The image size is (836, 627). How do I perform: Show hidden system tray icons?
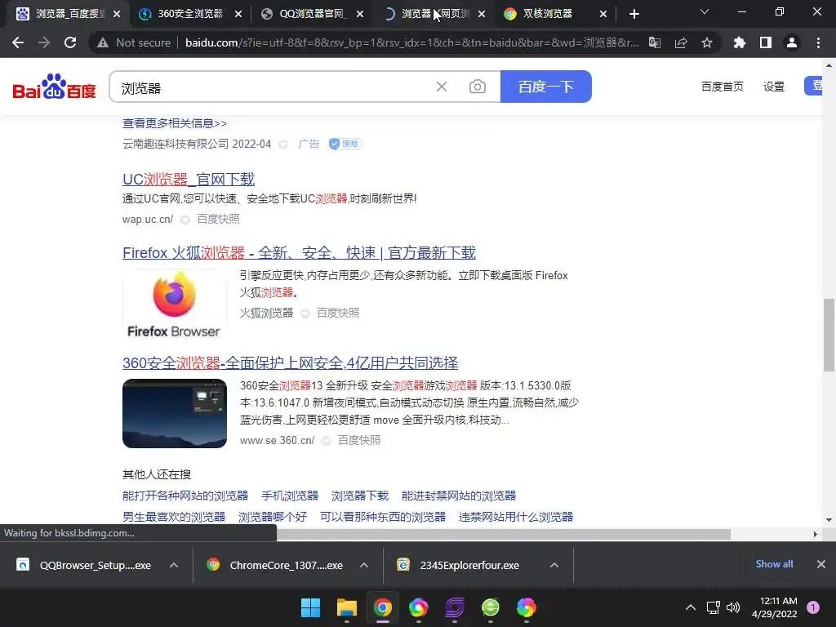(x=691, y=607)
